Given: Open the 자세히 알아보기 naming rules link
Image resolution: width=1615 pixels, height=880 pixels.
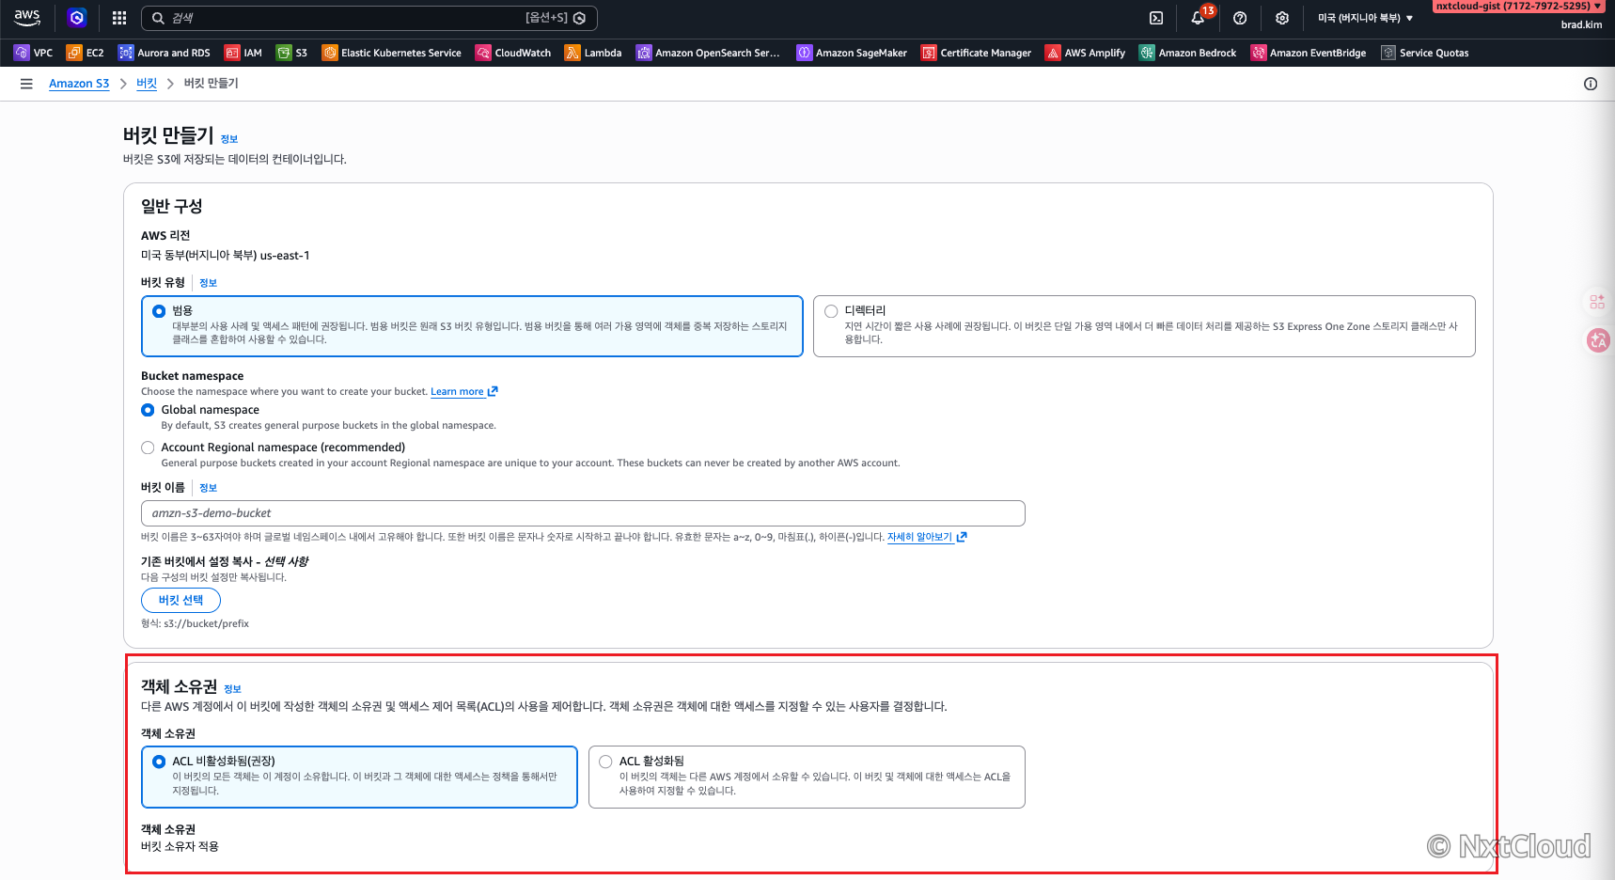Looking at the screenshot, I should [927, 537].
